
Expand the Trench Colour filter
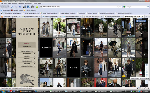(27, 61)
